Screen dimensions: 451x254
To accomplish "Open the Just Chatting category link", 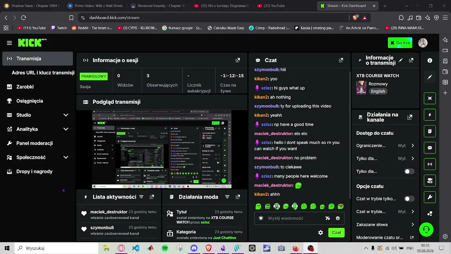I will point(224,238).
